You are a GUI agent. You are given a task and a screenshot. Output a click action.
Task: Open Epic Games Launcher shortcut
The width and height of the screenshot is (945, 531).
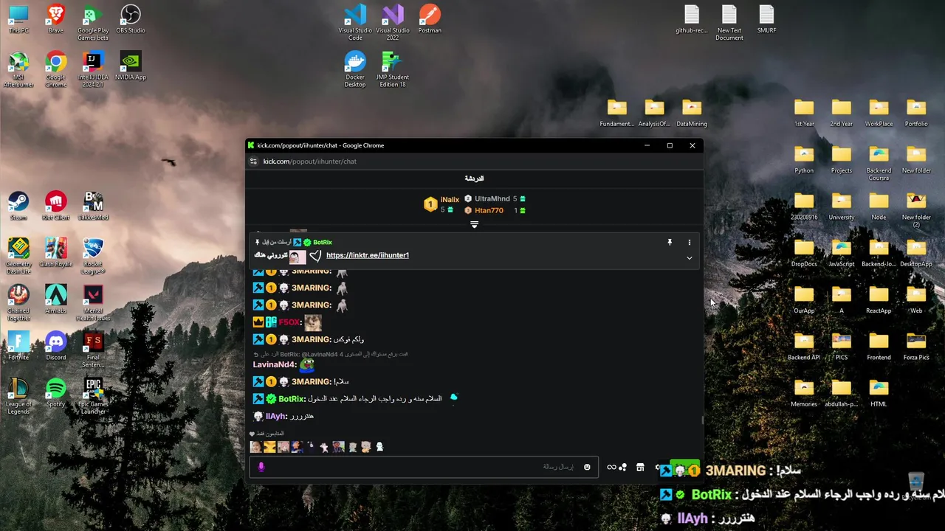(x=93, y=396)
